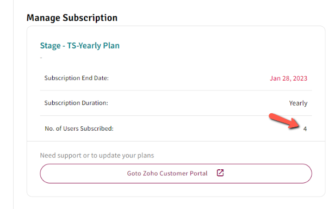Click the Jan 28, 2023 end date

288,78
